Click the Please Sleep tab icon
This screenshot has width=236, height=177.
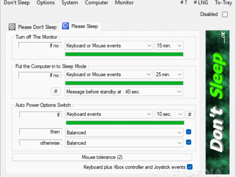click(x=65, y=26)
